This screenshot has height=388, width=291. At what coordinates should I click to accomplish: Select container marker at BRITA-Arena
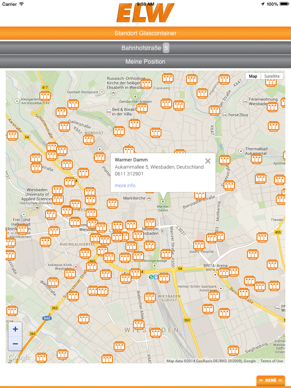point(224,272)
